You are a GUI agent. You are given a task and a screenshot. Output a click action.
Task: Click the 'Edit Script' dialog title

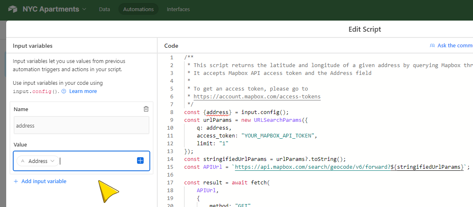pos(365,29)
